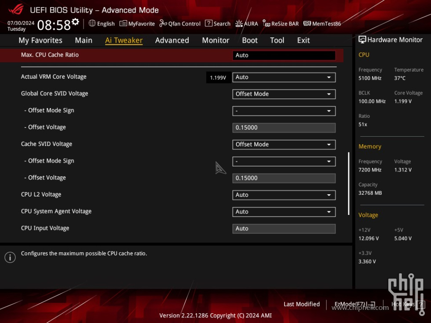Click Max. CPU Cache Ratio input field
Screen dimensions: 431x323
(284, 55)
